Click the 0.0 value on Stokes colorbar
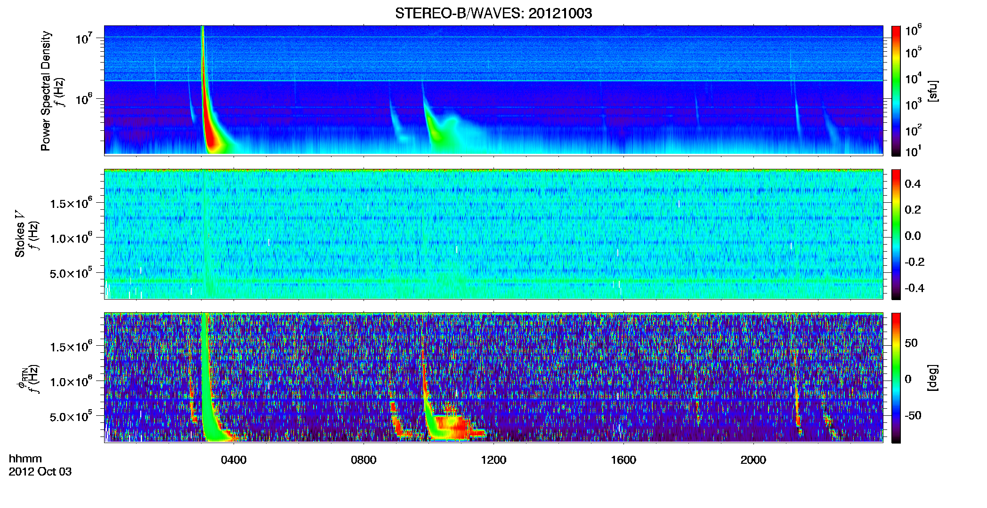 [913, 236]
